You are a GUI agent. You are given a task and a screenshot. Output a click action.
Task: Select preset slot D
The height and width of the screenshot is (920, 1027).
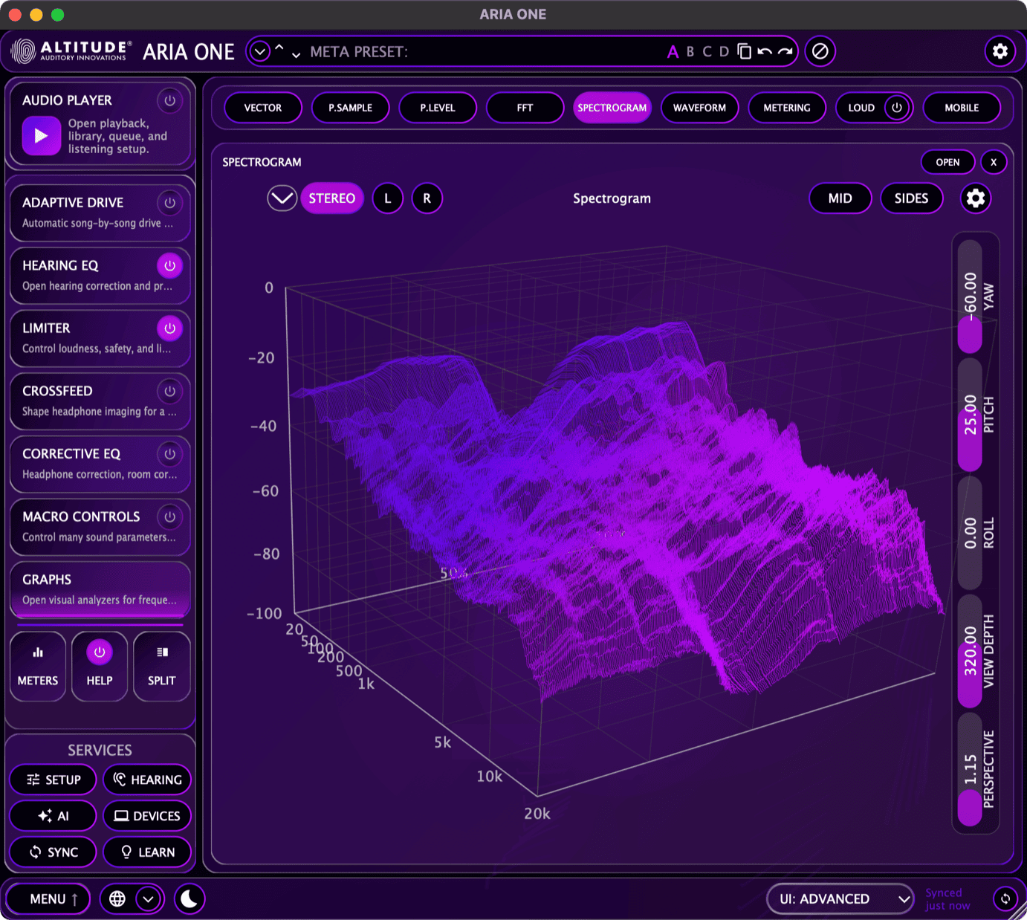(x=724, y=52)
